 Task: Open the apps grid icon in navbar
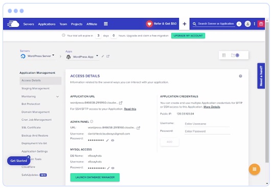[x=106, y=23]
